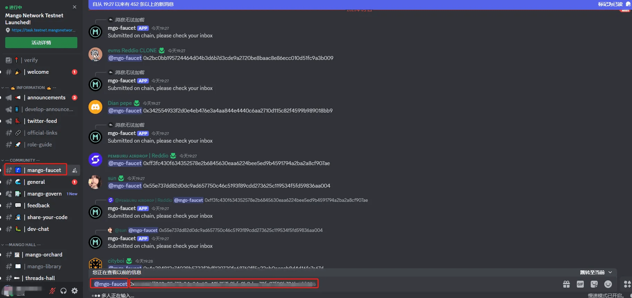
Task: Open the apps icon in message bar
Action: coord(627,284)
